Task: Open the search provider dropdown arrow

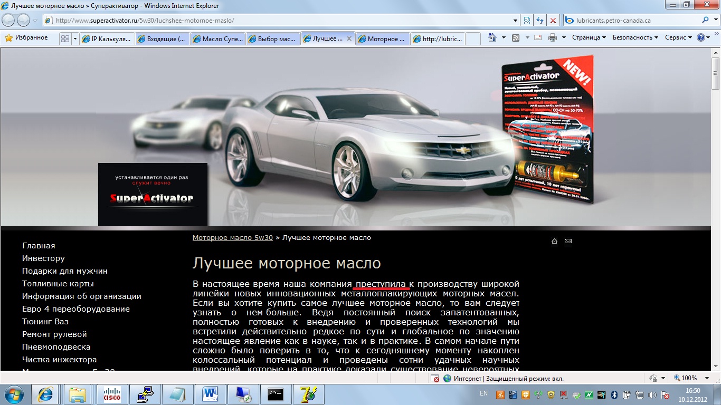Action: [715, 21]
